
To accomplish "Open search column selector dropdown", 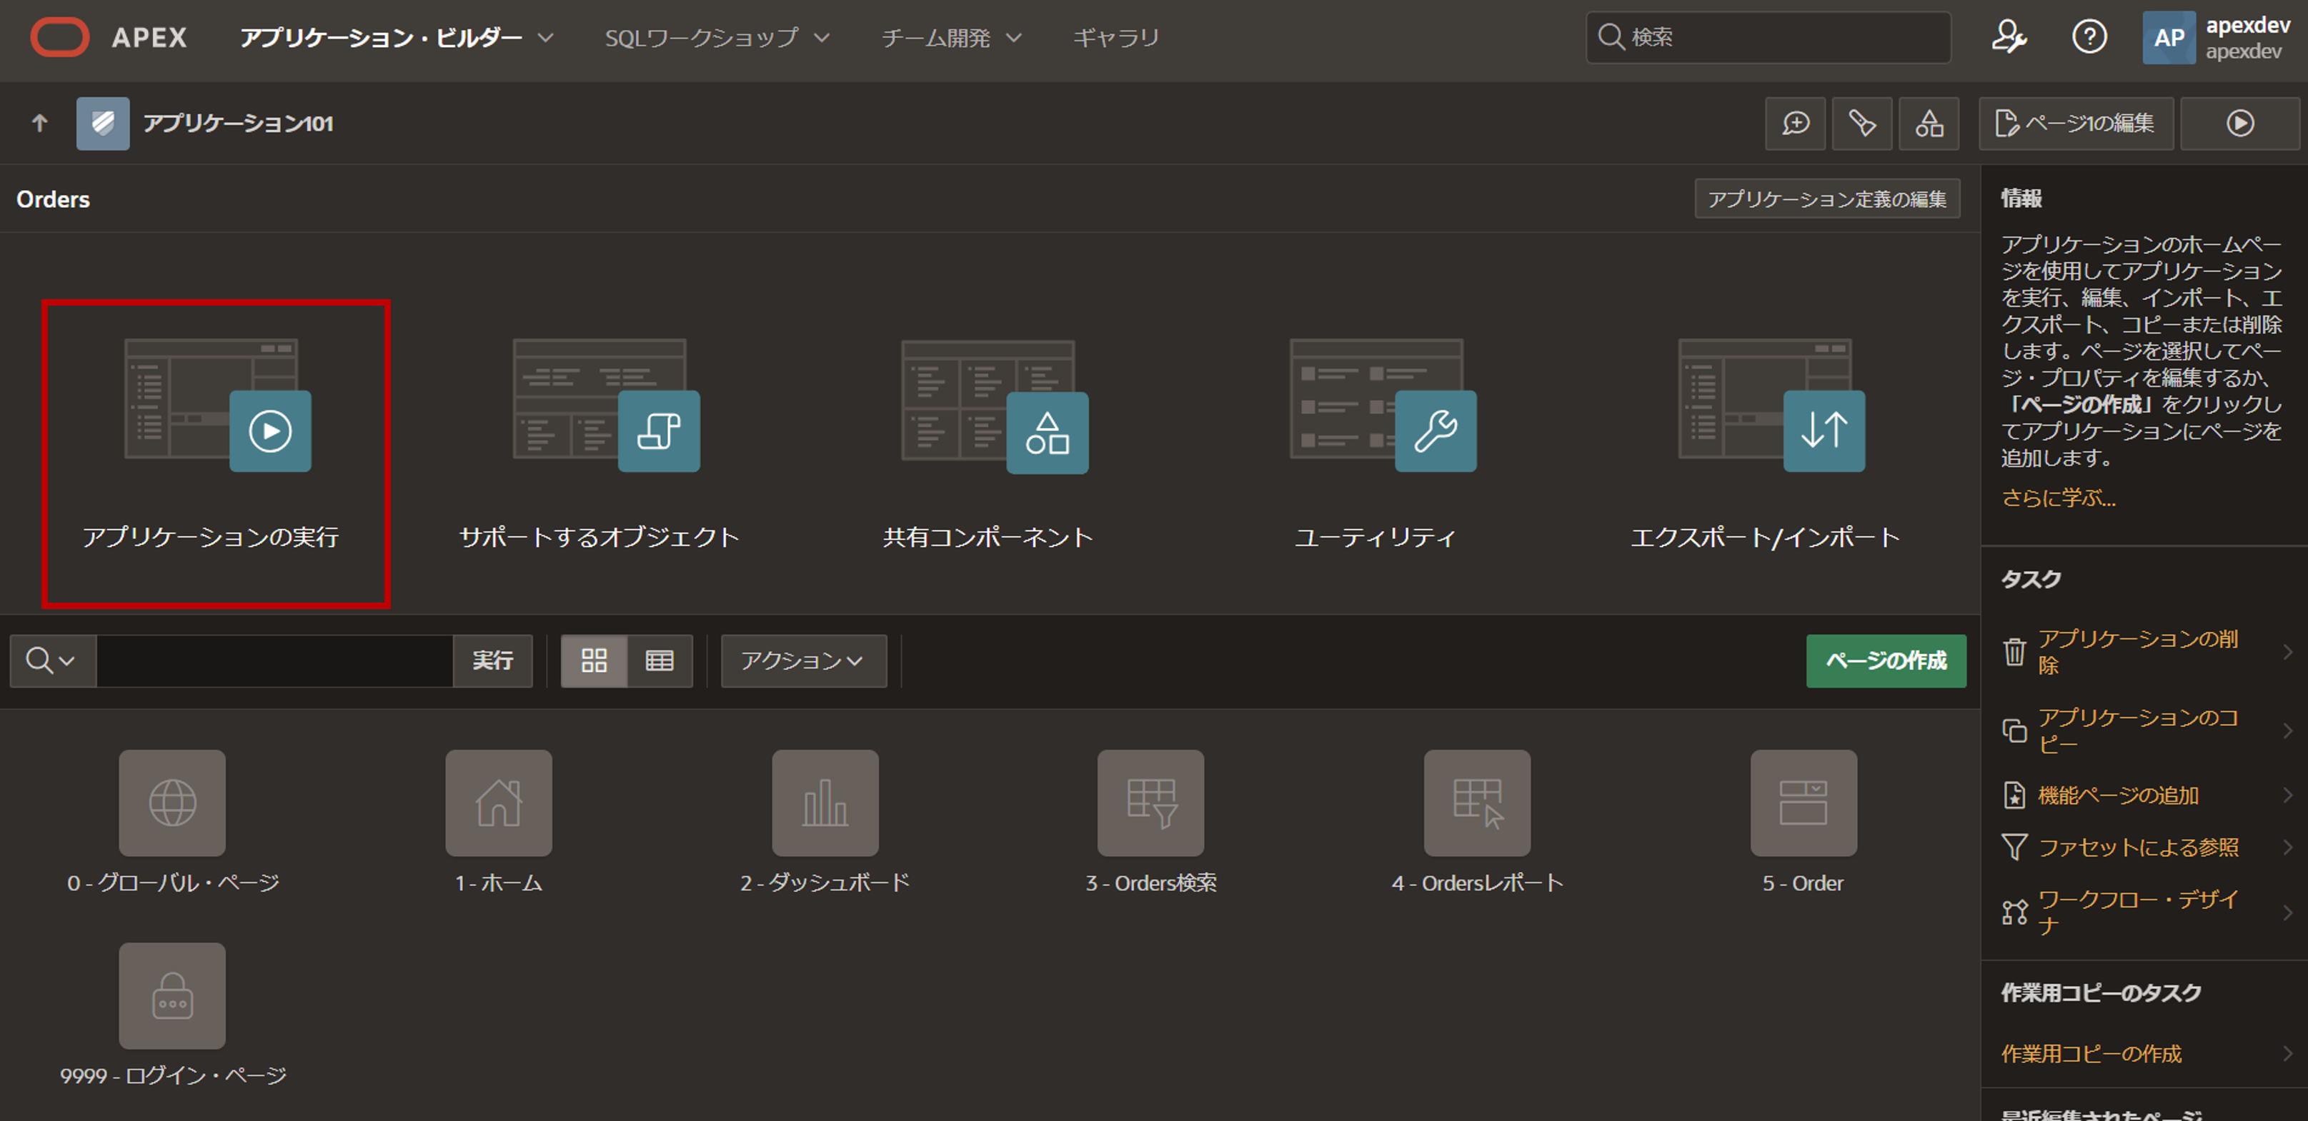I will (x=52, y=660).
